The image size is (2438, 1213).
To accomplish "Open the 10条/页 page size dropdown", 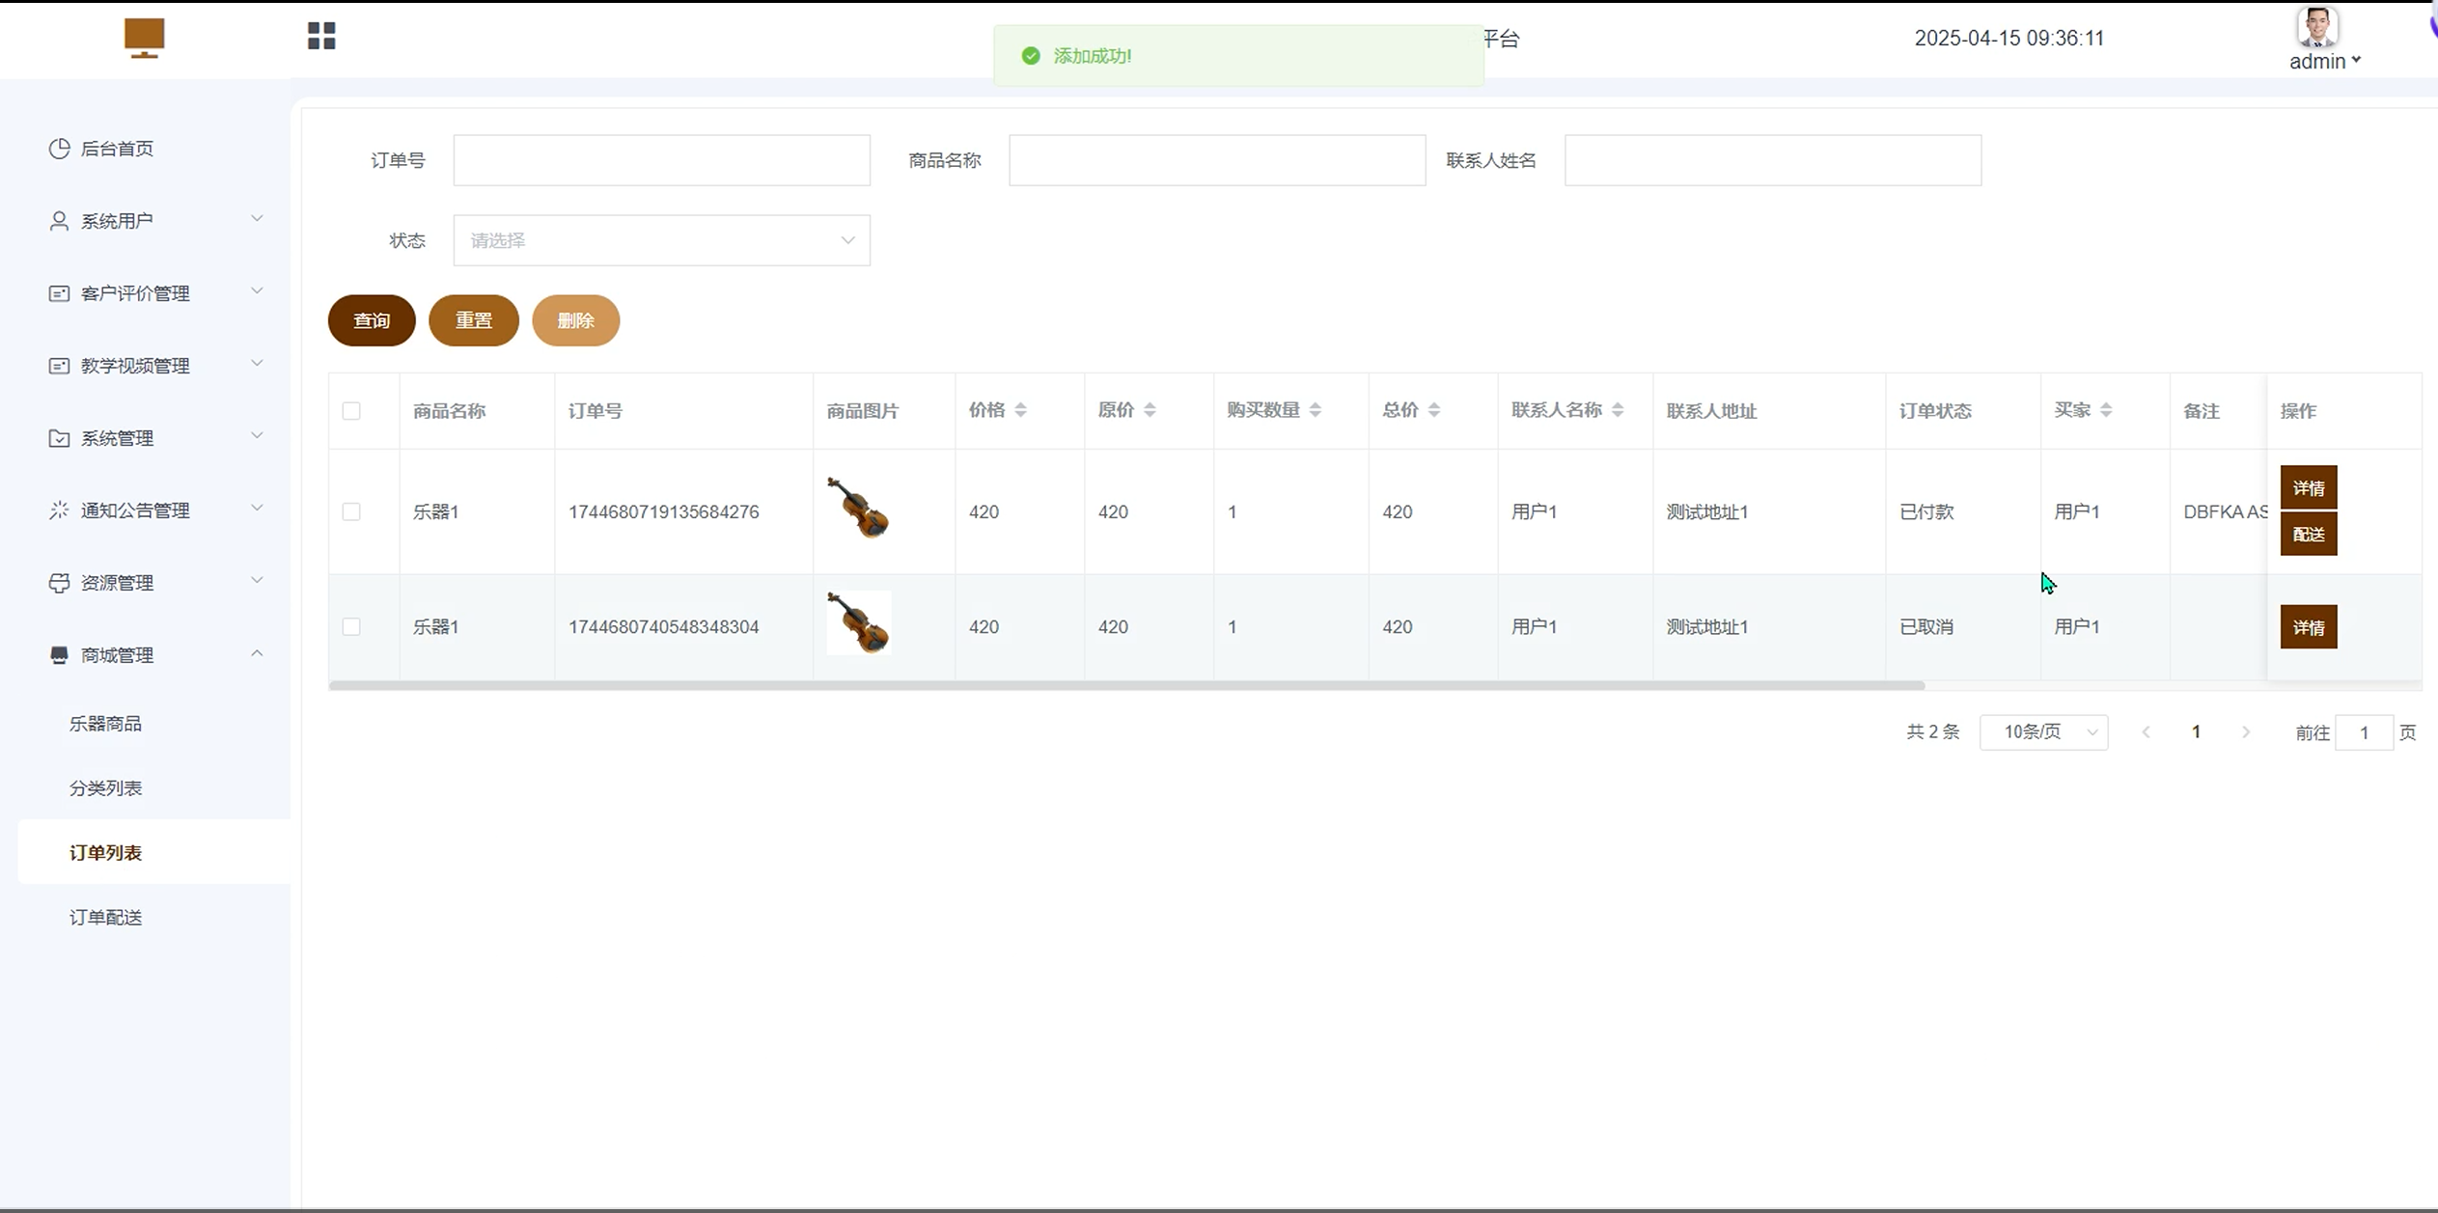I will 2043,732.
